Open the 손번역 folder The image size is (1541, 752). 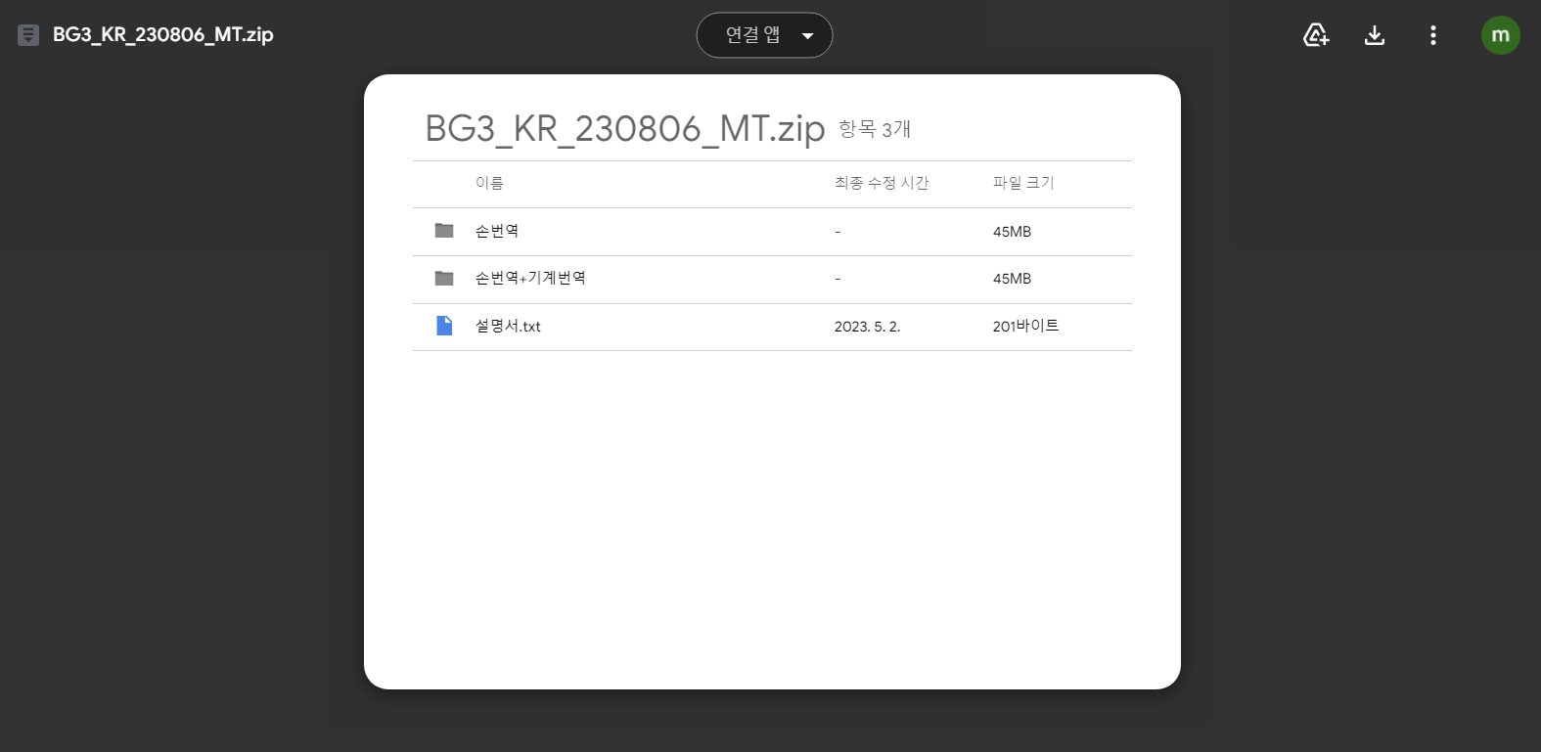(x=497, y=232)
